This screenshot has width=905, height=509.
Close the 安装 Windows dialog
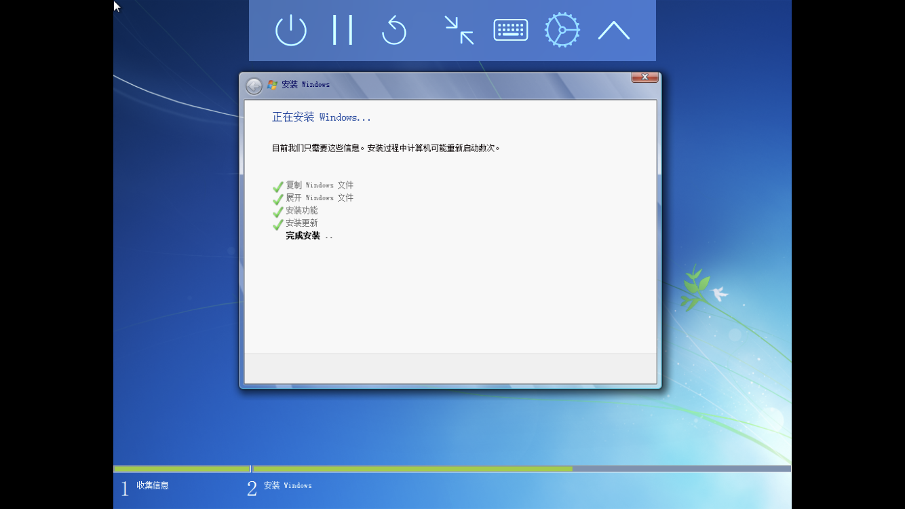[644, 77]
